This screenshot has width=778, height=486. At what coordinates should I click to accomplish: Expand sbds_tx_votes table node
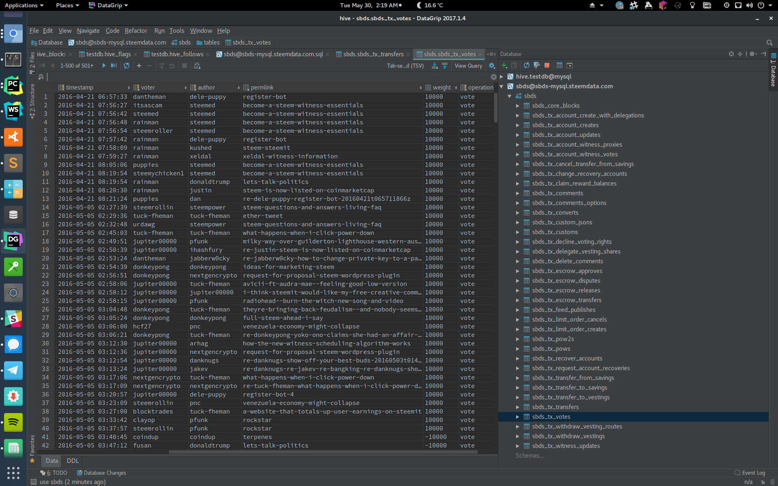[518, 417]
